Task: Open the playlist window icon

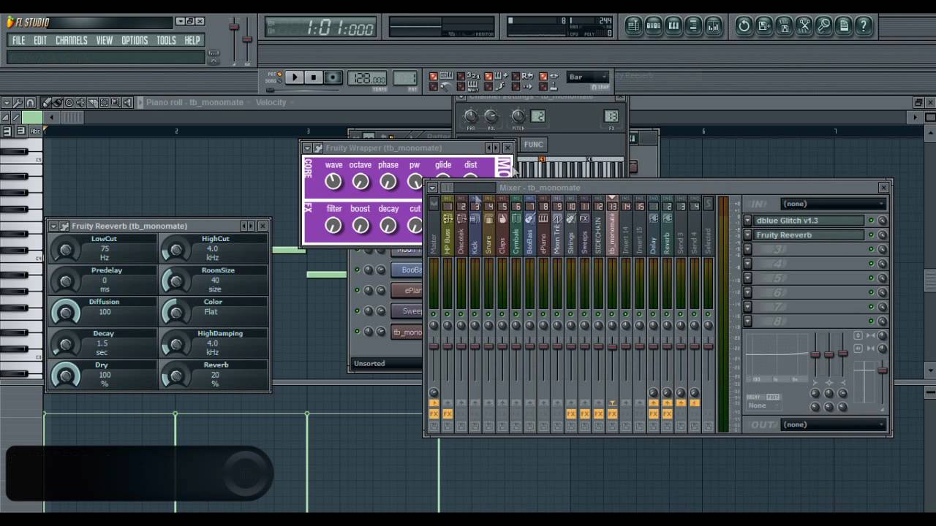Action: tap(633, 26)
